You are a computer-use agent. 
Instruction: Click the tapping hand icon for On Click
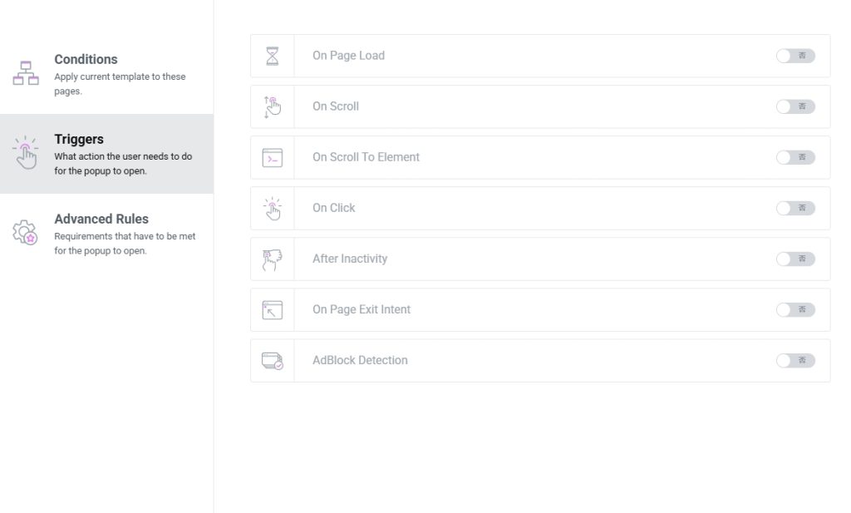(x=273, y=209)
